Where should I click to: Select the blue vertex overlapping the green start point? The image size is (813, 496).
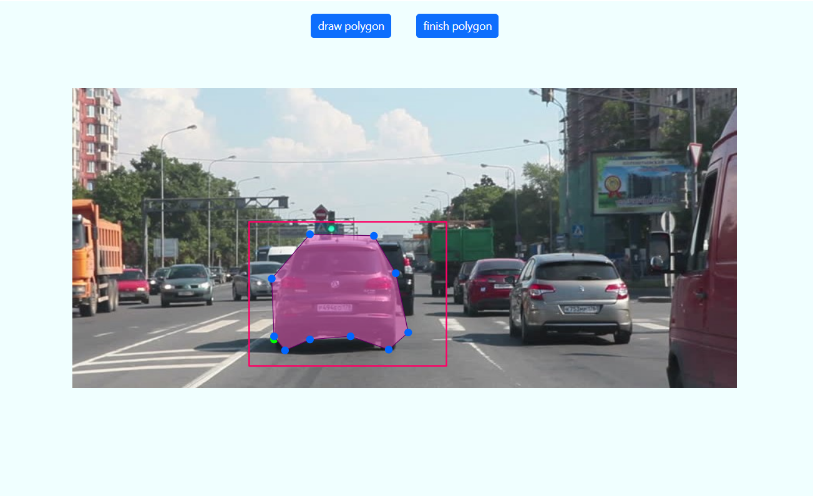274,337
